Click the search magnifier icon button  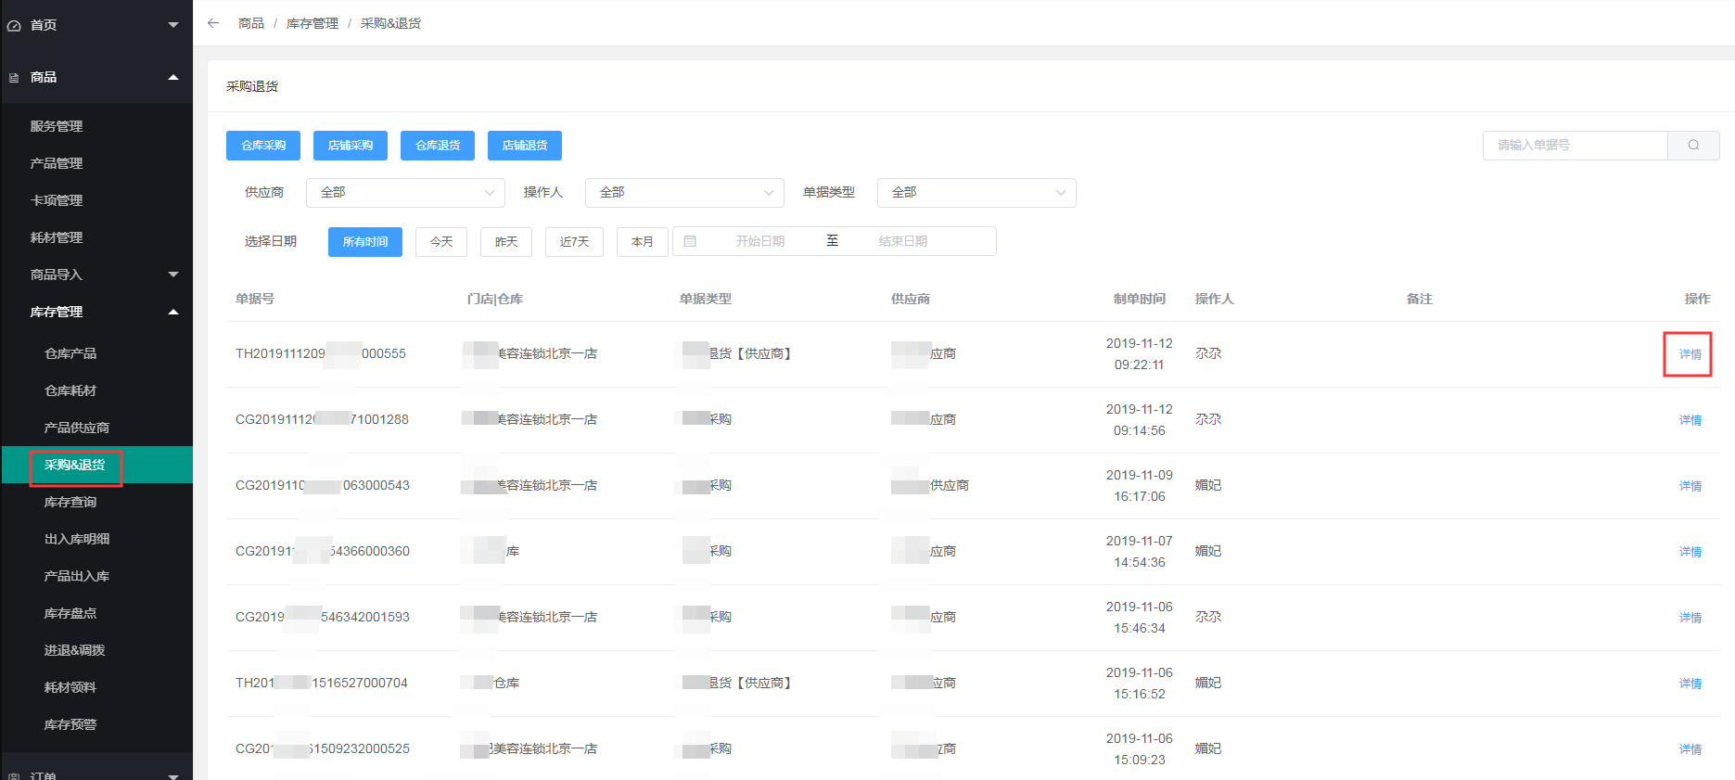1692,146
